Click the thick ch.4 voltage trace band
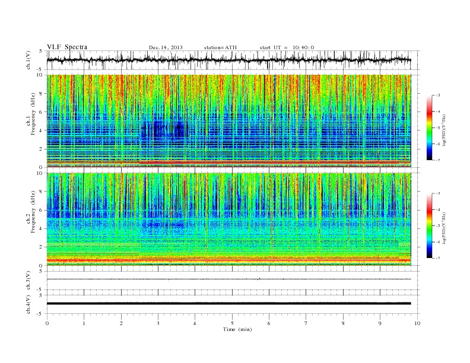 pyautogui.click(x=228, y=304)
